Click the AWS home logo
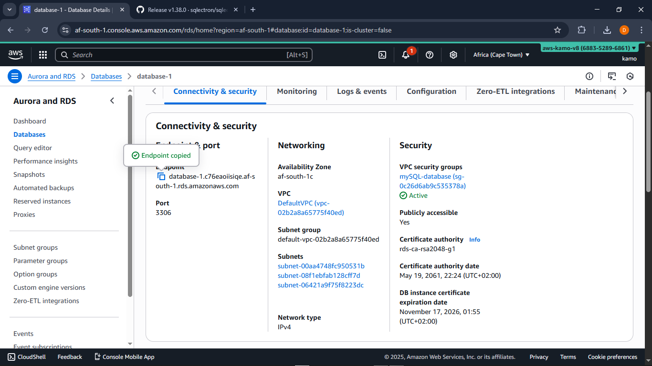Image resolution: width=652 pixels, height=366 pixels. (15, 55)
